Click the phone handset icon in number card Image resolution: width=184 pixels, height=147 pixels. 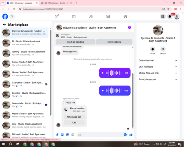point(66,110)
